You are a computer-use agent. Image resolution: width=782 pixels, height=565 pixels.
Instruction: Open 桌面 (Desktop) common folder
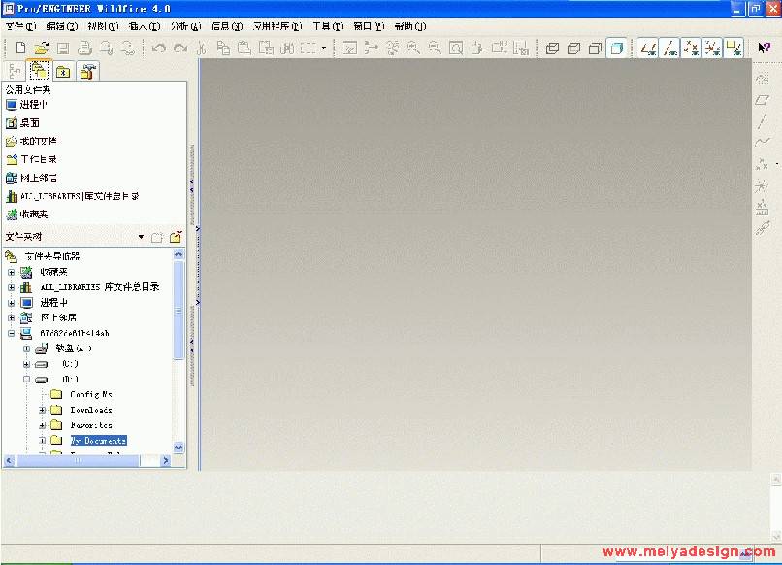click(22, 122)
